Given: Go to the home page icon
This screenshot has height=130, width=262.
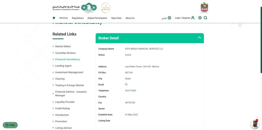Looking at the screenshot, I should tap(54, 18).
